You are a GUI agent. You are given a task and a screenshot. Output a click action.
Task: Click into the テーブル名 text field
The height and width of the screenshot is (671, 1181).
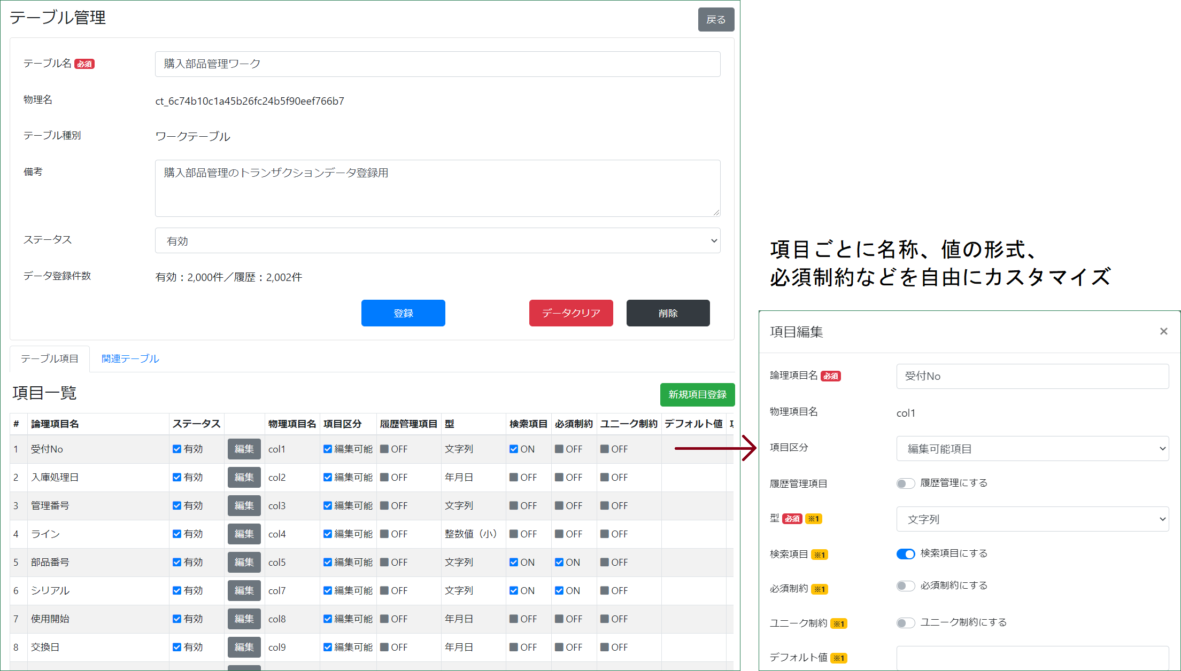click(x=437, y=64)
